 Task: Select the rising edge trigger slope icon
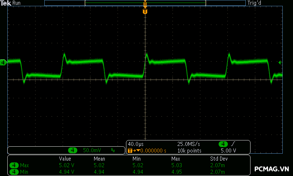click(x=233, y=144)
